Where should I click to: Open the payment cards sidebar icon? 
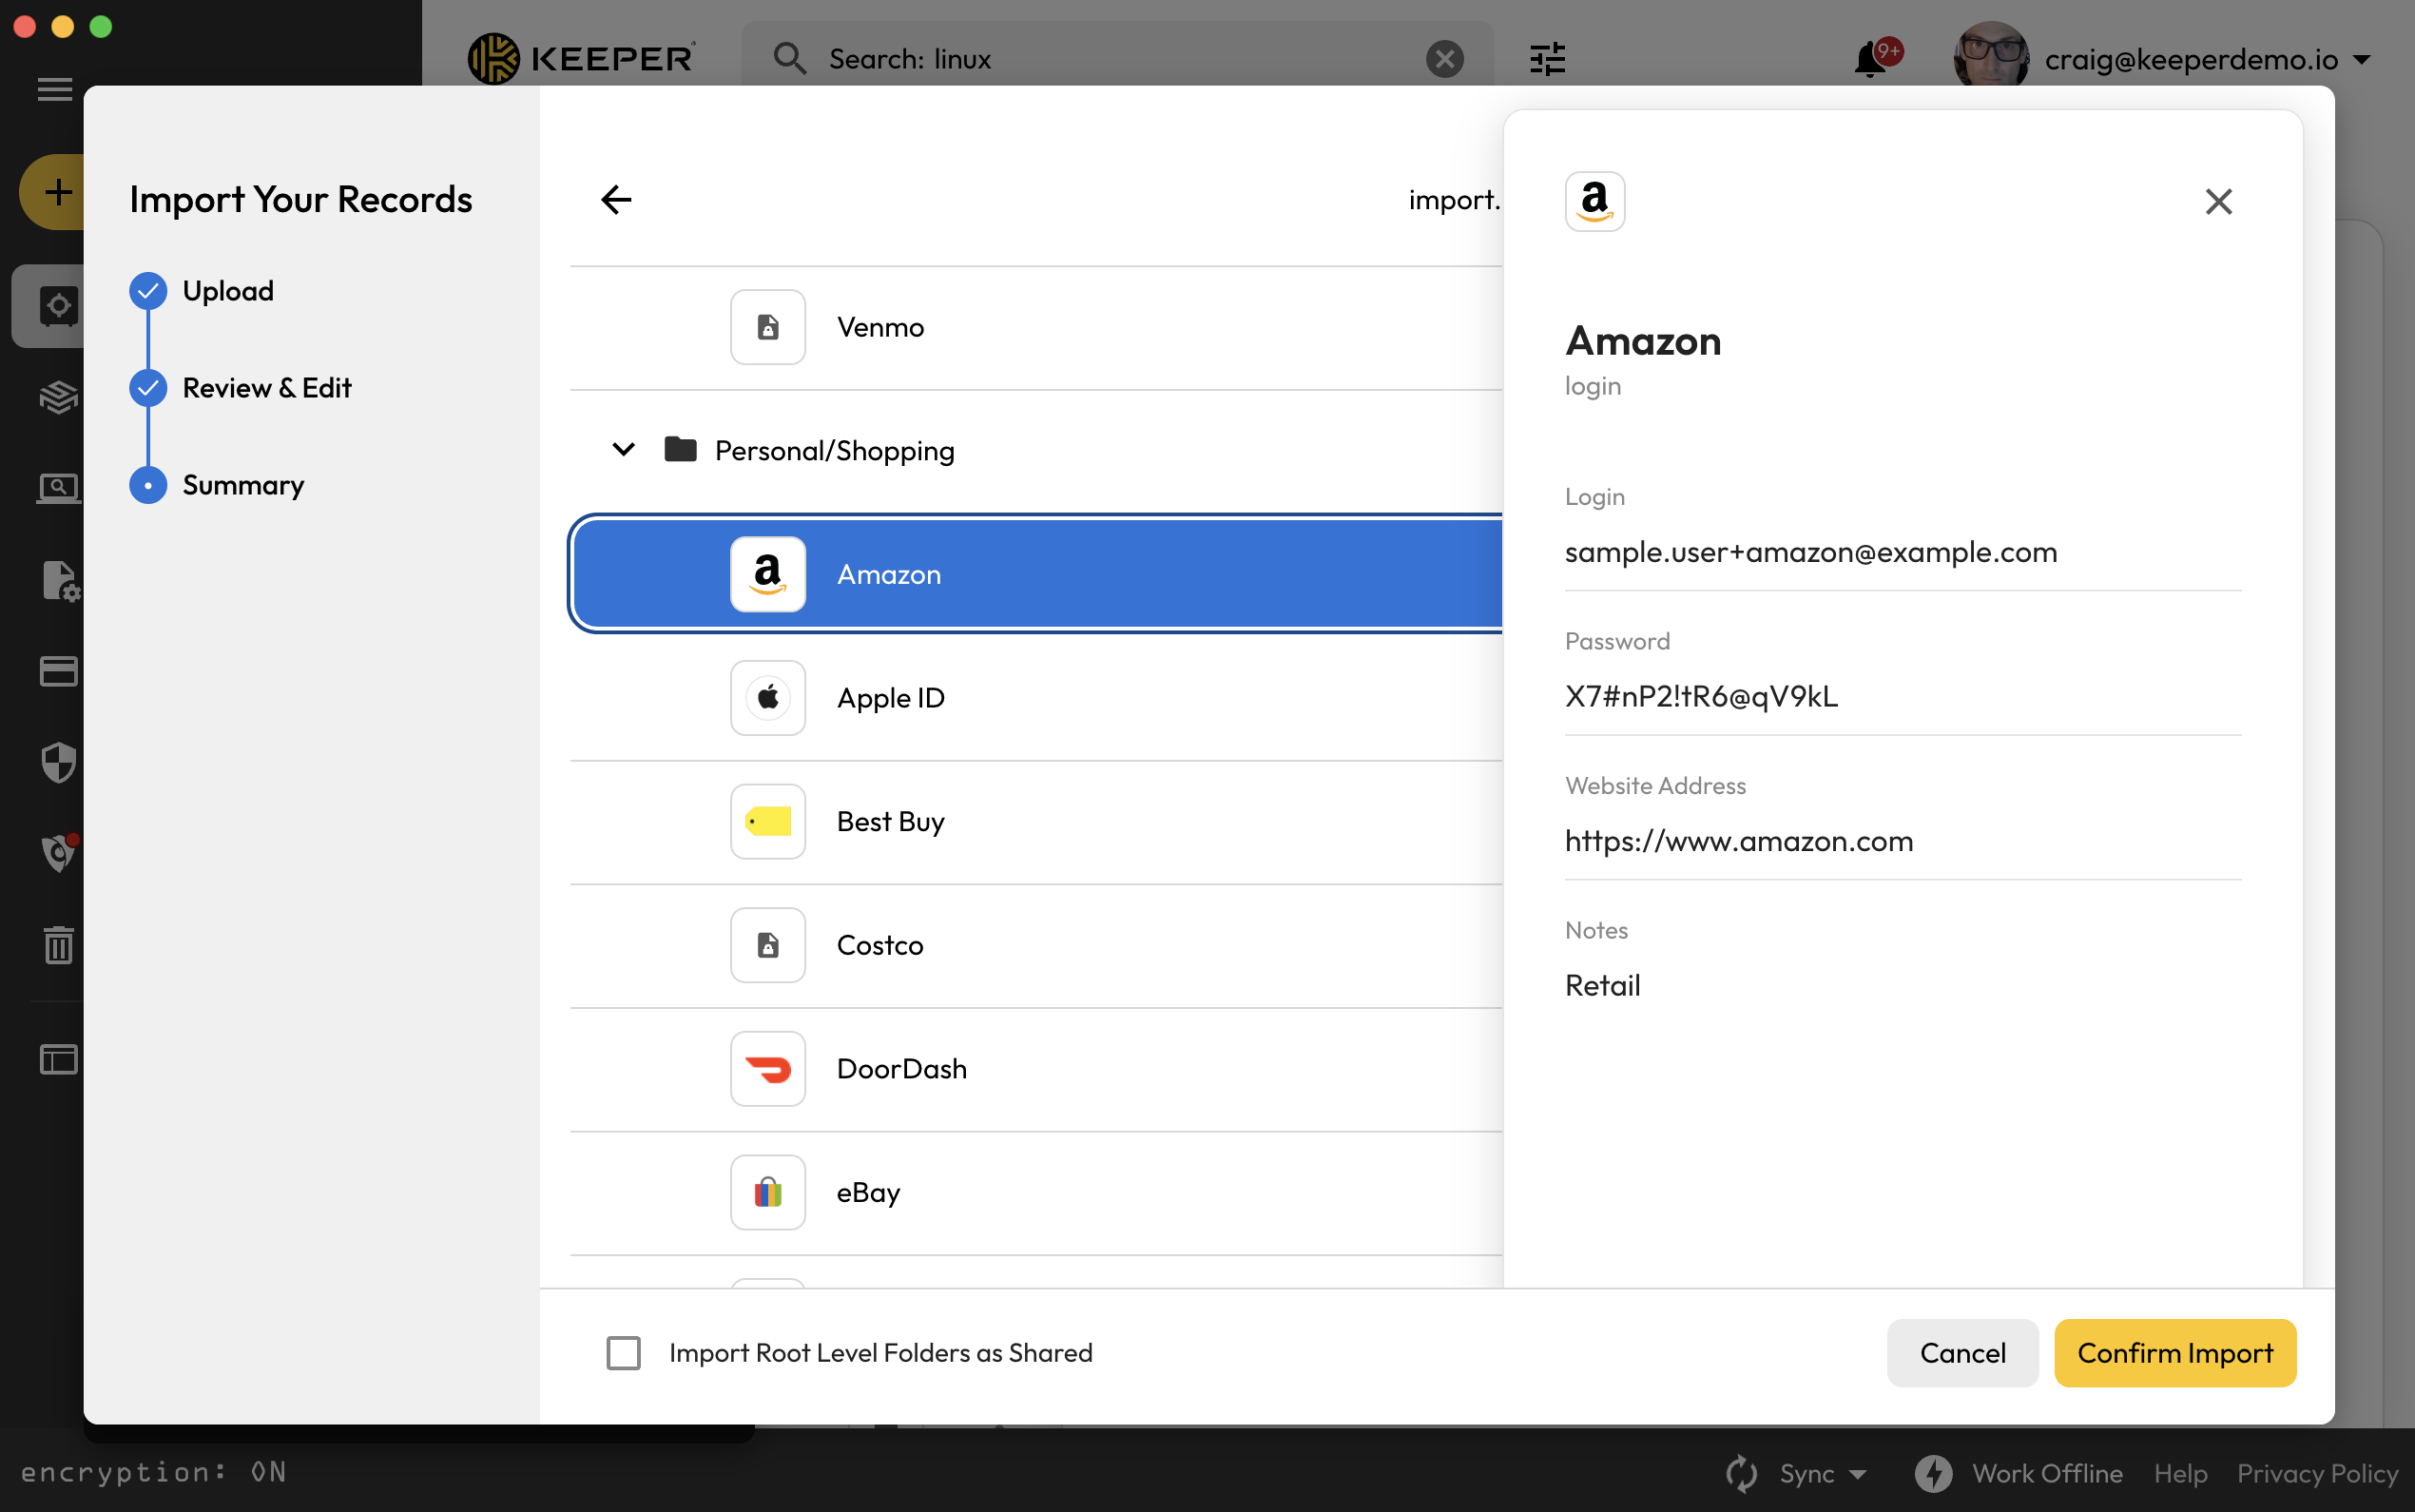(58, 671)
